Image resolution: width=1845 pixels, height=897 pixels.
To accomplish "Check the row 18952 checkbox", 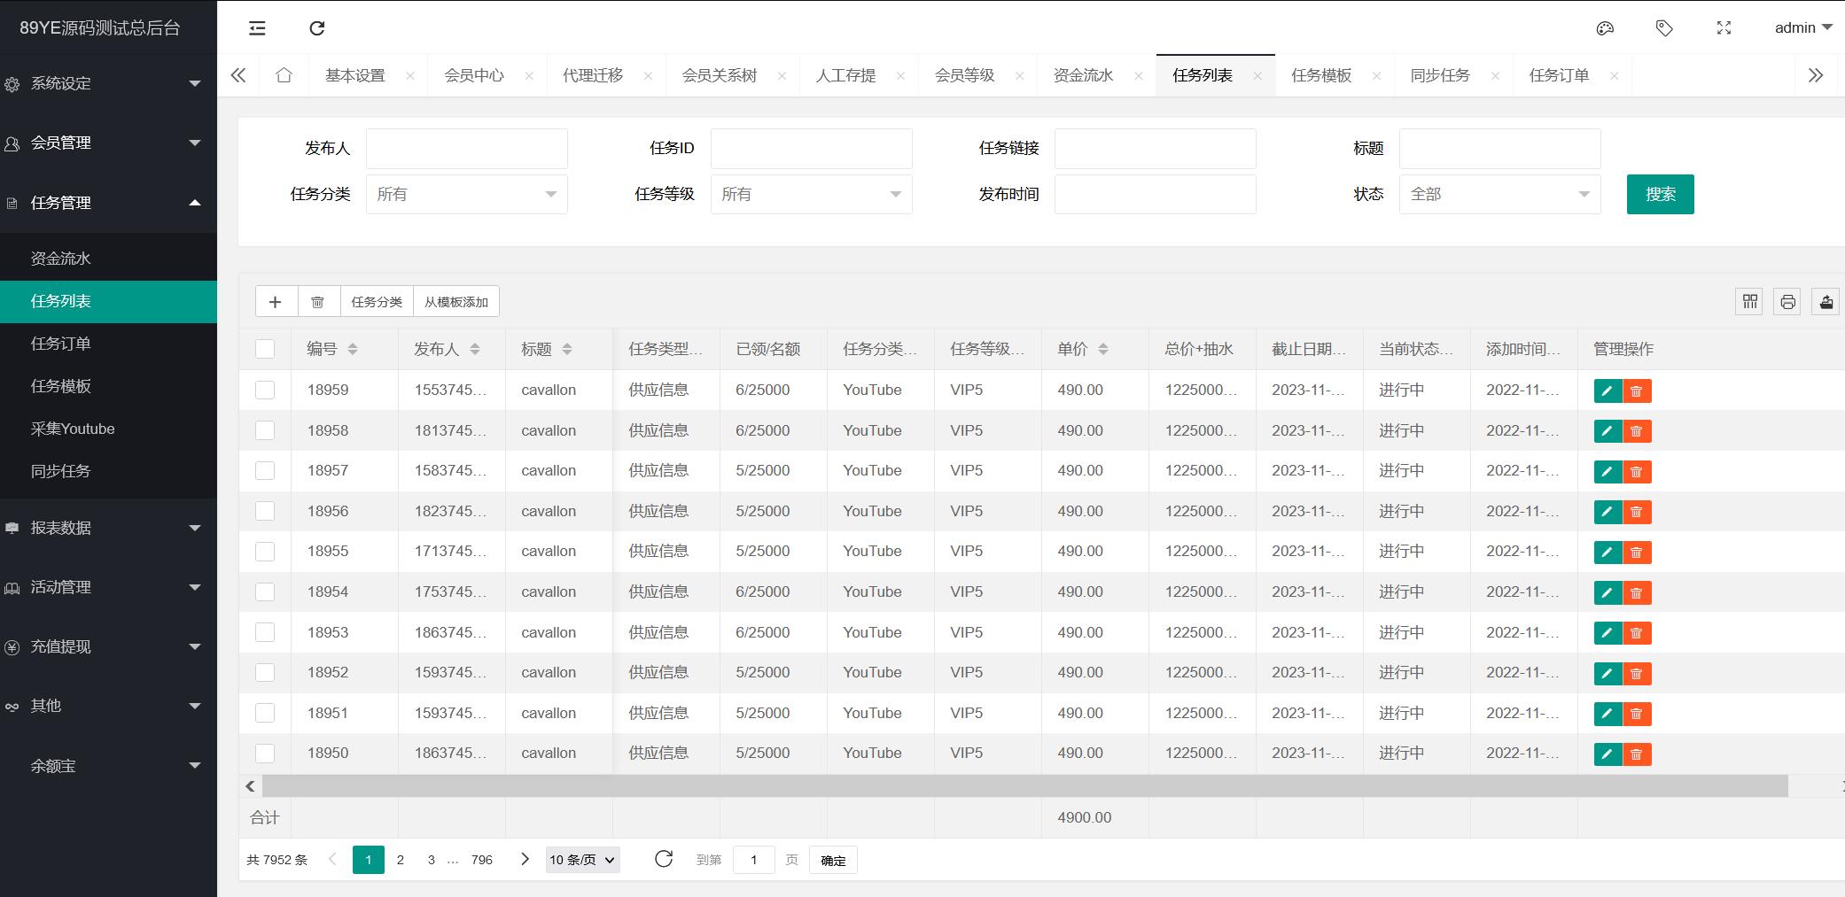I will 265,673.
